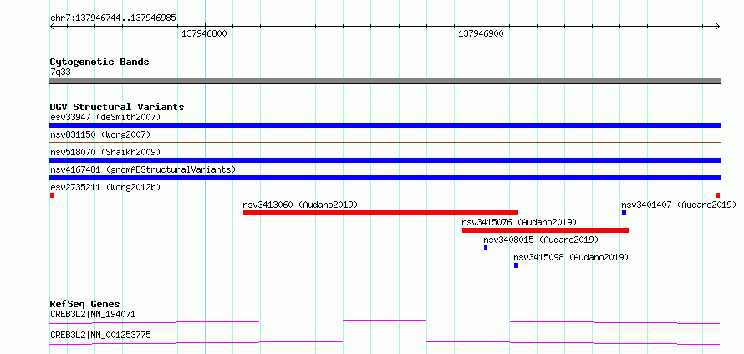Image resolution: width=744 pixels, height=354 pixels.
Task: Click the 7q33 band label
Action: tap(60, 72)
